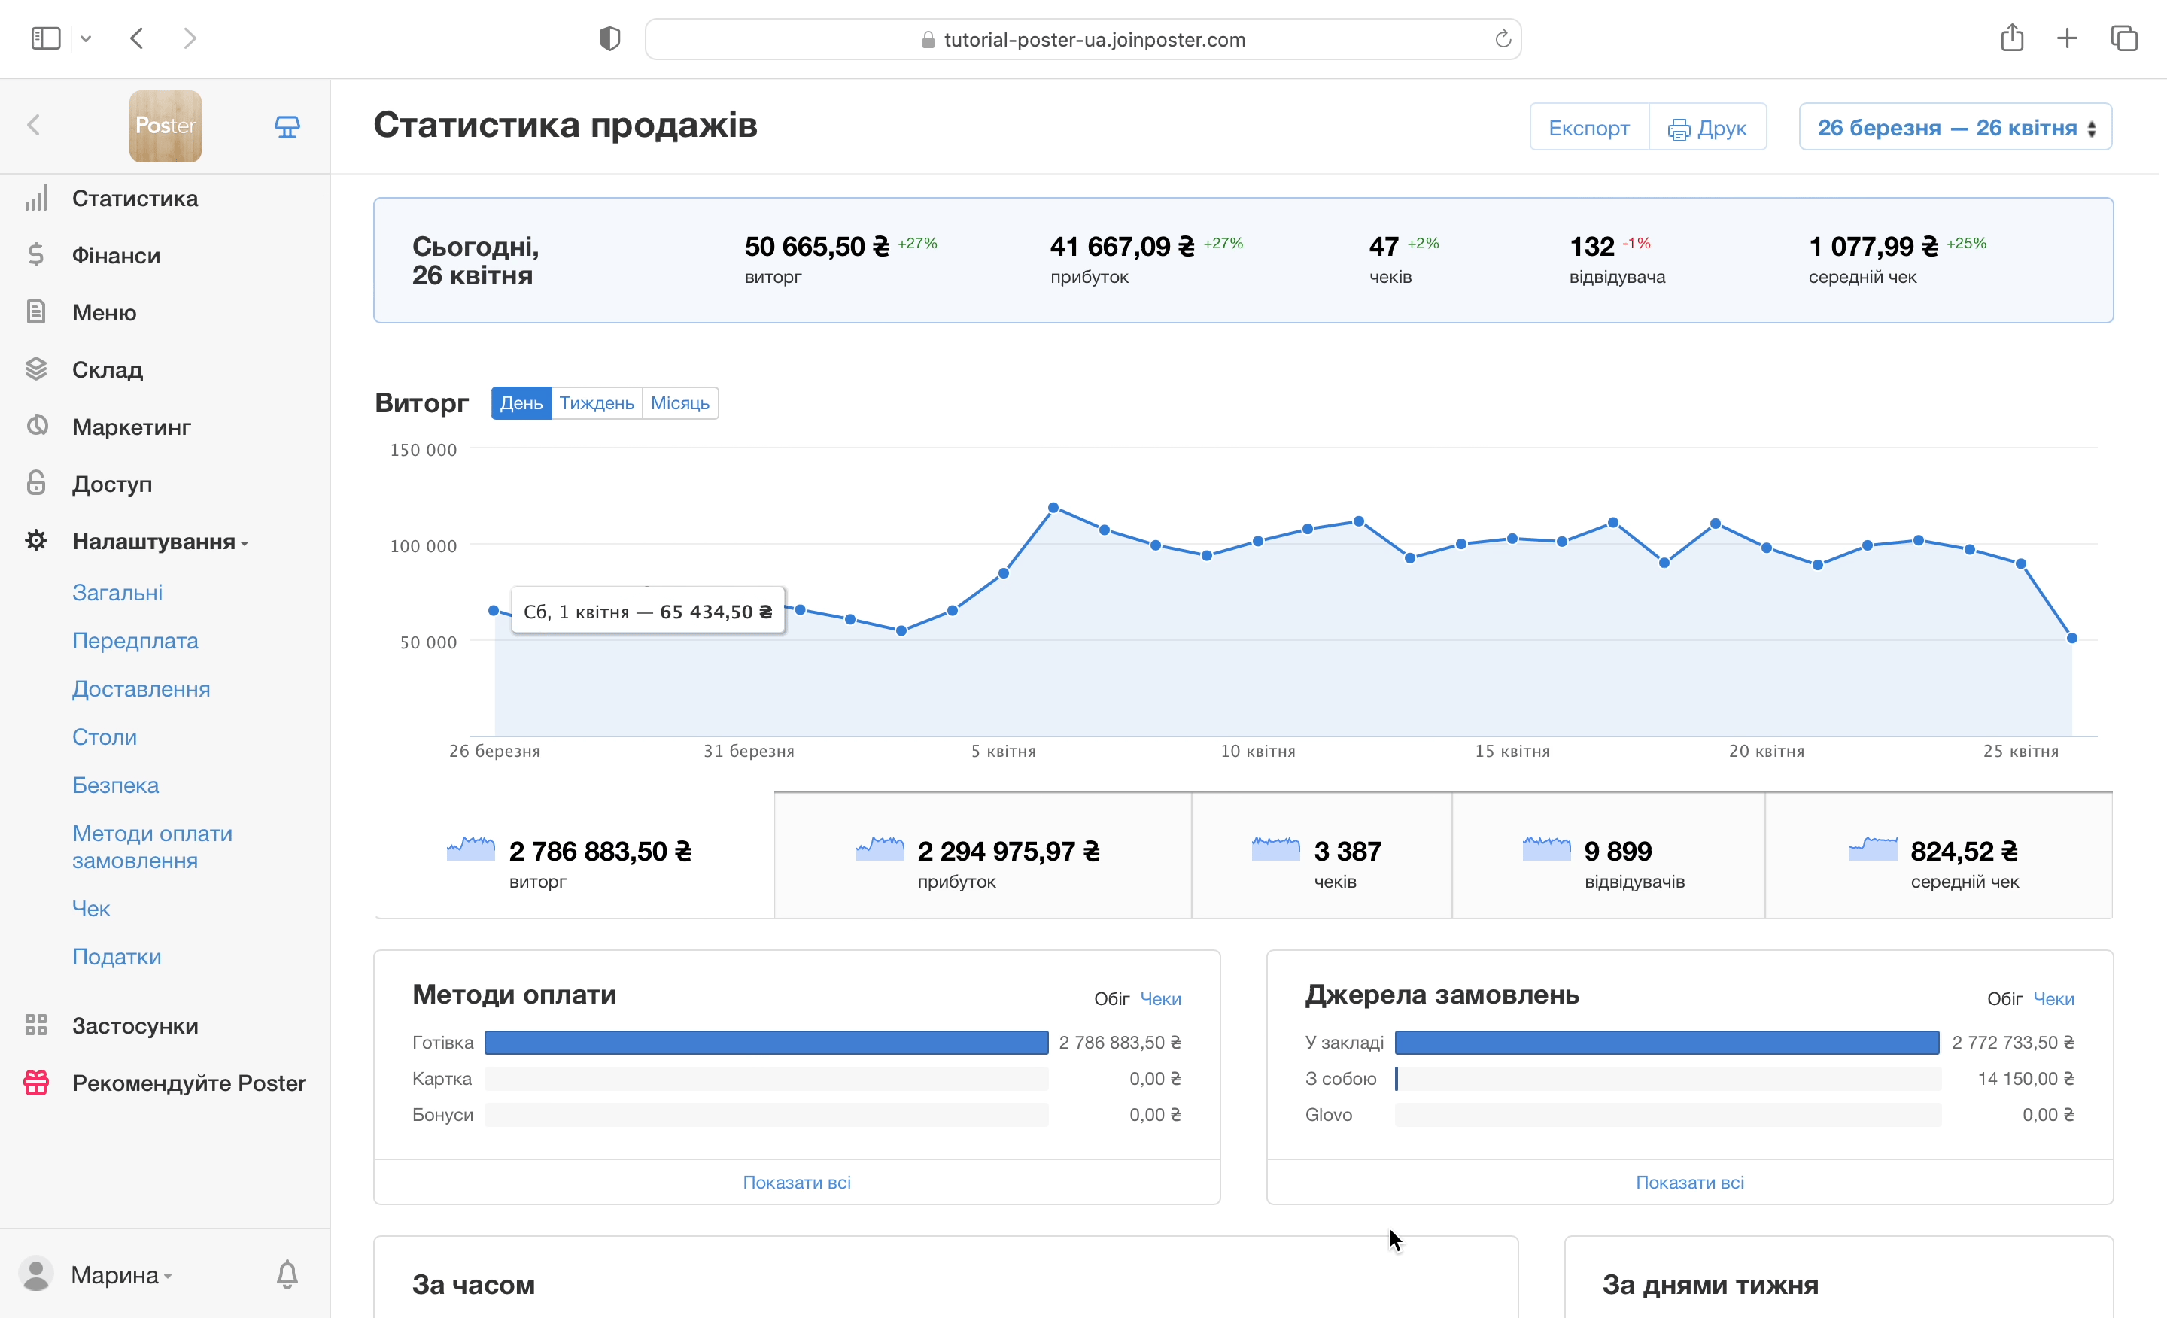Click the Склад layers icon
The width and height of the screenshot is (2167, 1318).
coord(36,369)
